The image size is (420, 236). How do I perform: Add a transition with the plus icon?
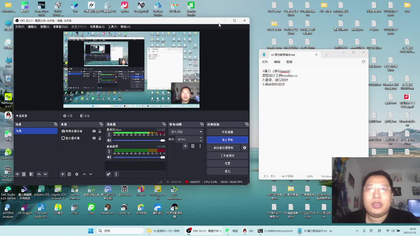[185, 146]
